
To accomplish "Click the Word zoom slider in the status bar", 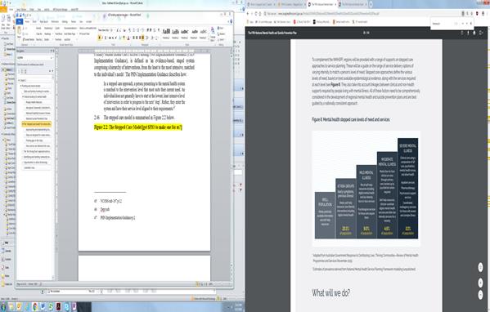I will point(223,284).
